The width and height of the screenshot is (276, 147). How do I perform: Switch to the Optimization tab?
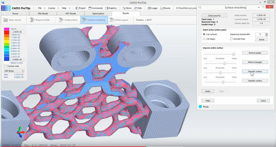point(98,14)
